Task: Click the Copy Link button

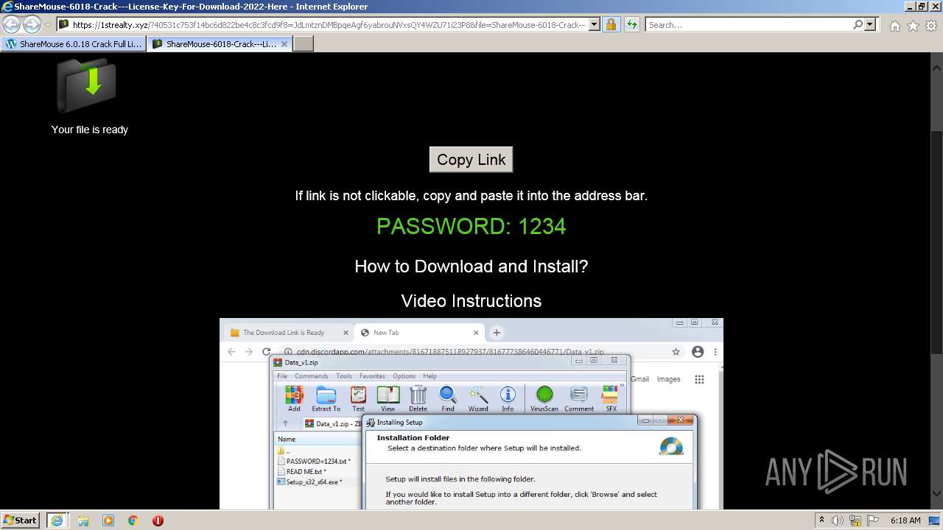Action: 471,160
